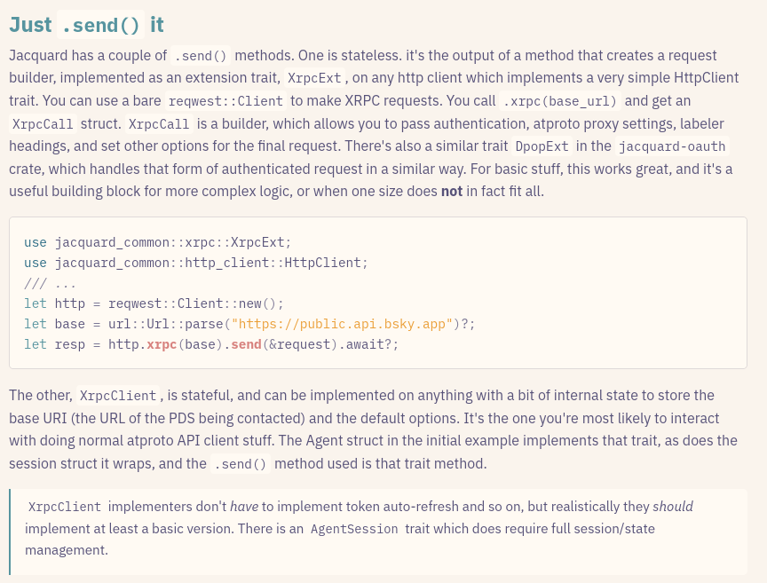Click the red send method in code
Screen dimensions: 767x583
tap(246, 344)
